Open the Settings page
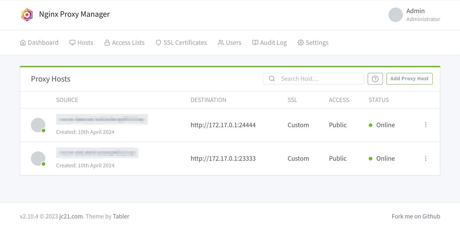The height and width of the screenshot is (230, 460). pyautogui.click(x=313, y=43)
